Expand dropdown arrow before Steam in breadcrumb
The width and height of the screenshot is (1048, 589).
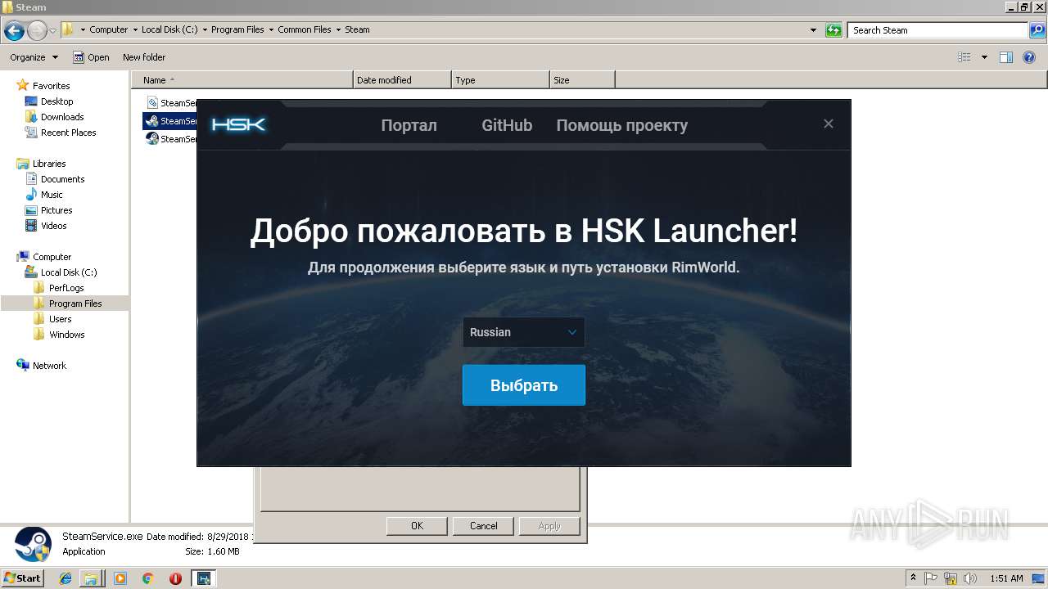coord(338,29)
